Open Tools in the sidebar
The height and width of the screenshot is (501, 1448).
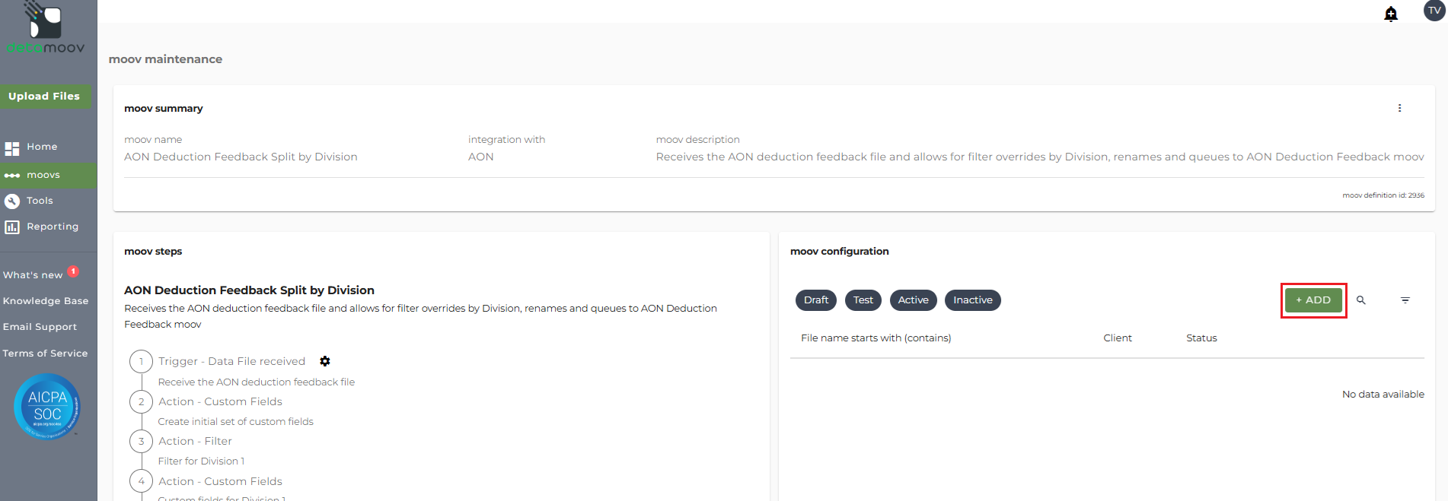(40, 201)
